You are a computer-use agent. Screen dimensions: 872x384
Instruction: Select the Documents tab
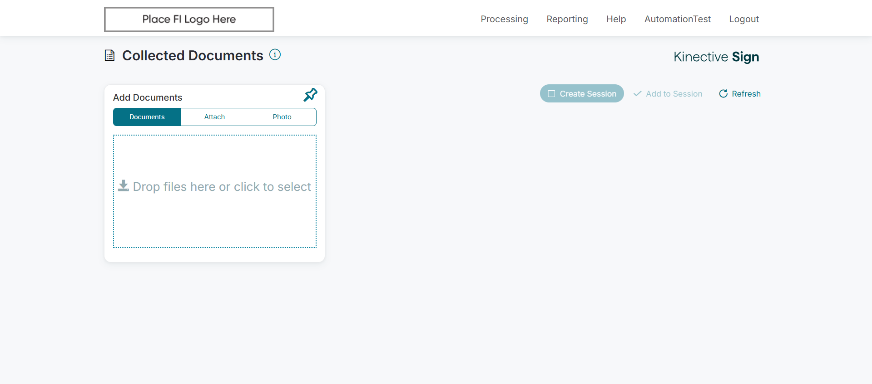click(x=147, y=117)
